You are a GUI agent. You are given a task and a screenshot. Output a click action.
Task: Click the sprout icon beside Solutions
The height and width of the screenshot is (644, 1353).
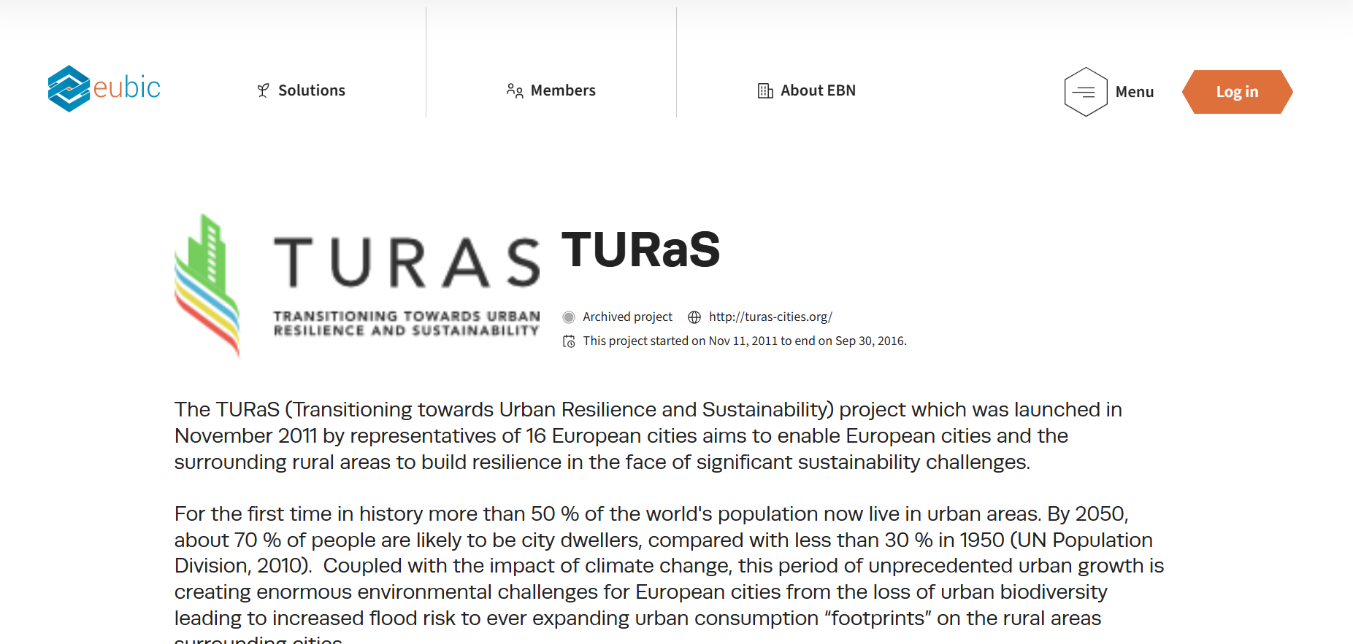[x=264, y=90]
